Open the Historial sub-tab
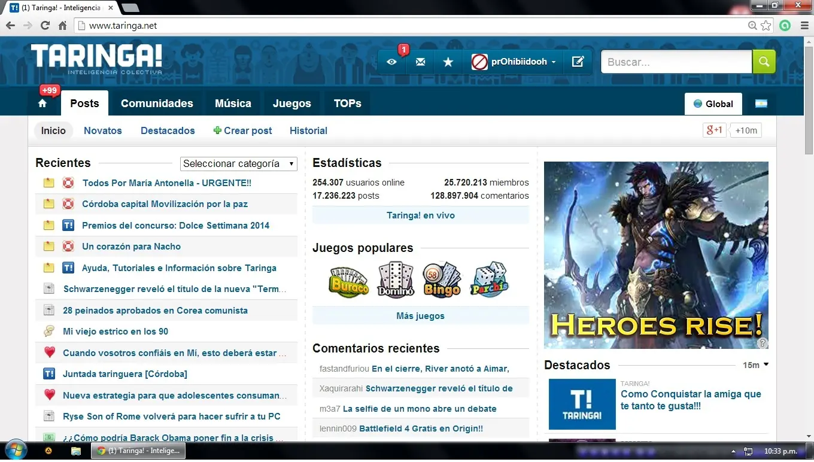The image size is (814, 462). tap(308, 130)
